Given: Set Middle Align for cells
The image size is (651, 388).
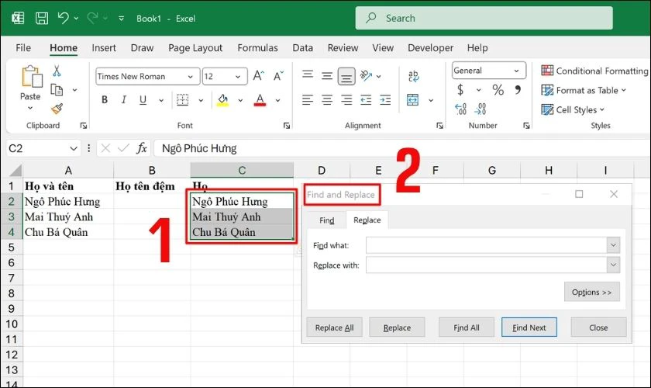Looking at the screenshot, I should [x=327, y=76].
